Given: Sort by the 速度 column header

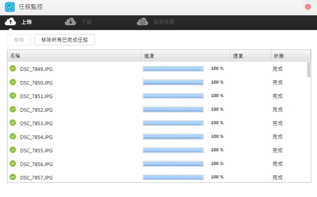Looking at the screenshot, I should click(251, 56).
